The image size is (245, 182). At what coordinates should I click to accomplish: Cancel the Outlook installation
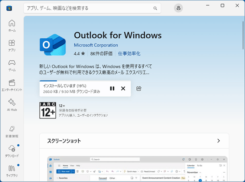coord(123,88)
